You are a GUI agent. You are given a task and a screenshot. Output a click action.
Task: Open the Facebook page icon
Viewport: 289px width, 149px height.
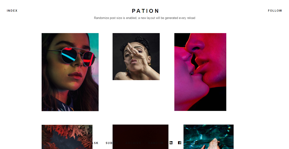click(x=179, y=143)
